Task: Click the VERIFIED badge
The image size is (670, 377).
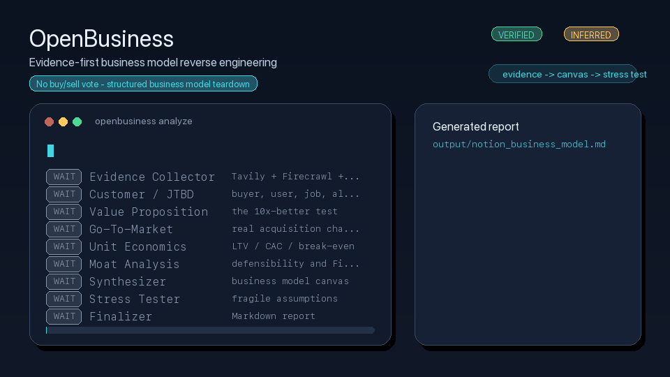Action: coord(516,34)
